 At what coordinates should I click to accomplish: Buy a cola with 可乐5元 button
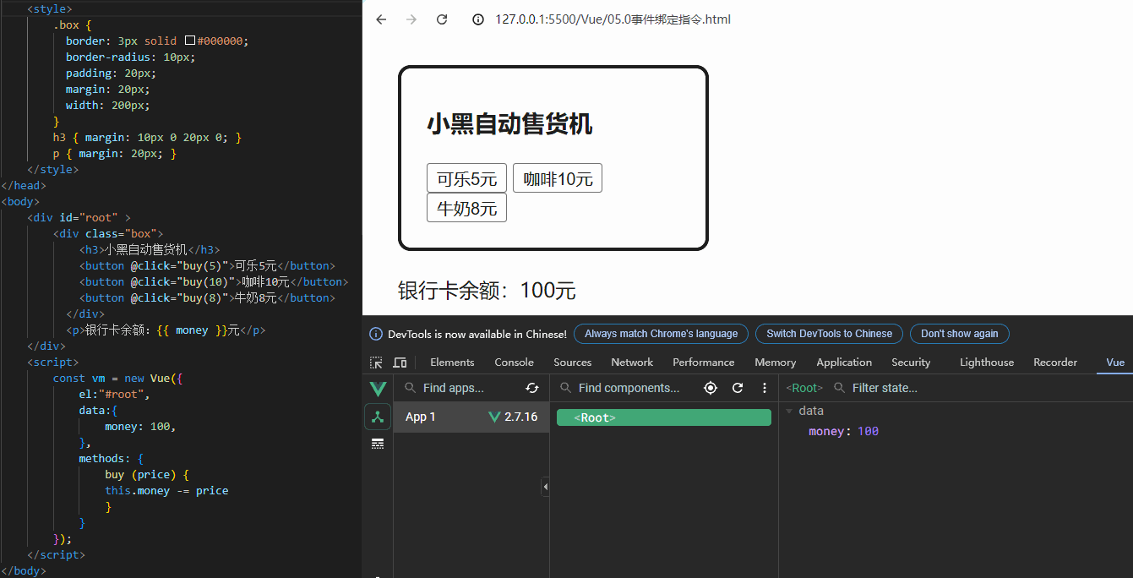pyautogui.click(x=466, y=178)
